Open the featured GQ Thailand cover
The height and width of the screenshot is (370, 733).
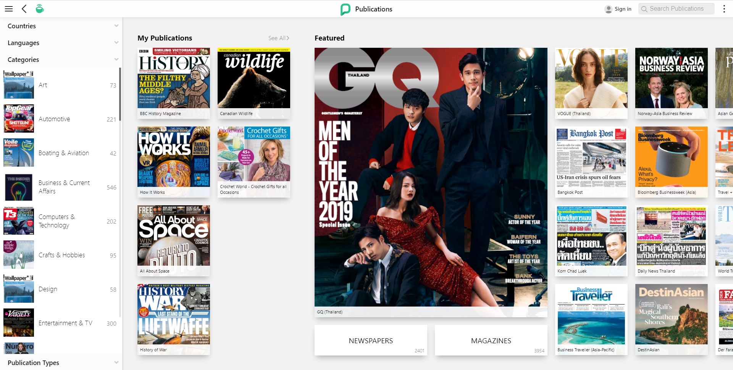tap(431, 182)
